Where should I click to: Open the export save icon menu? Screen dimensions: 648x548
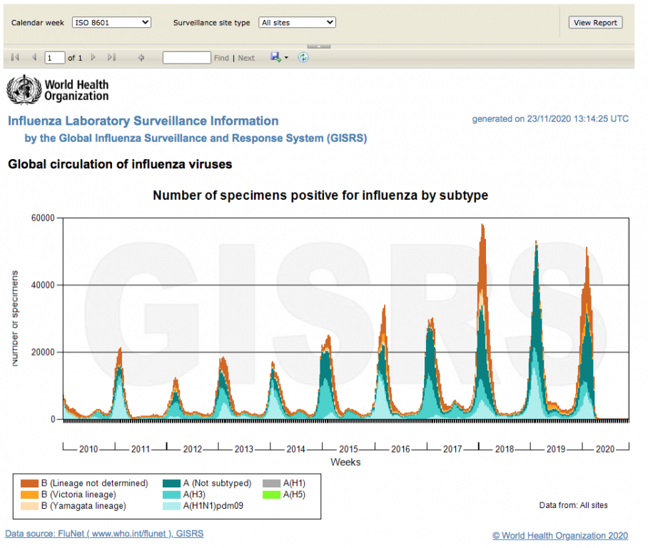pyautogui.click(x=275, y=57)
